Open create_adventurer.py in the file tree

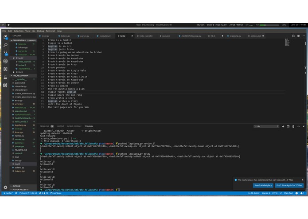[x=23, y=94]
